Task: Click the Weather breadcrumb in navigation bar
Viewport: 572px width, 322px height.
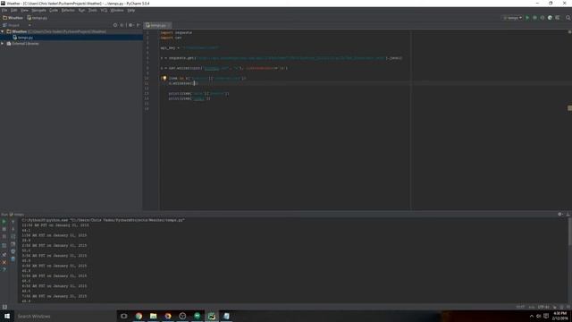Action: coord(13,18)
